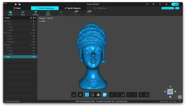Click the save icon in bottom toolbar
186x107 pixels.
click(x=147, y=95)
